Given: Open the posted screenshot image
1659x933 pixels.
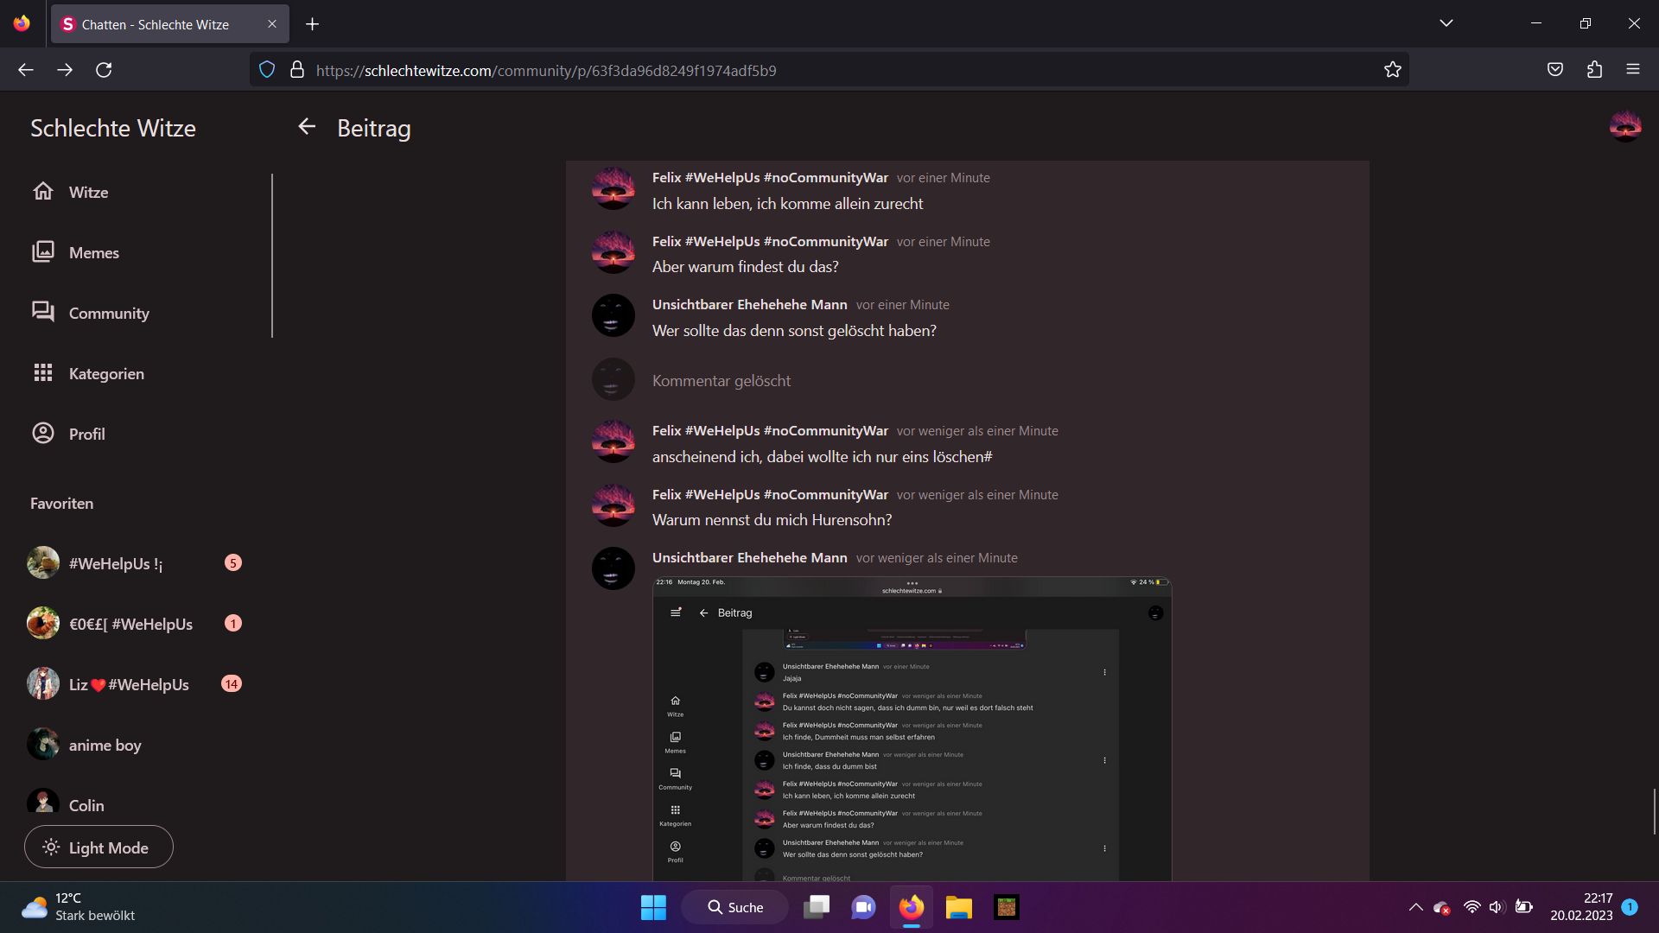Looking at the screenshot, I should pyautogui.click(x=912, y=730).
